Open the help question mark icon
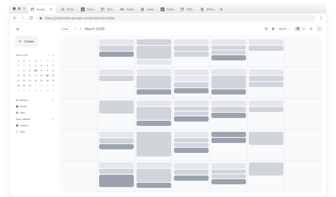 (x=266, y=29)
